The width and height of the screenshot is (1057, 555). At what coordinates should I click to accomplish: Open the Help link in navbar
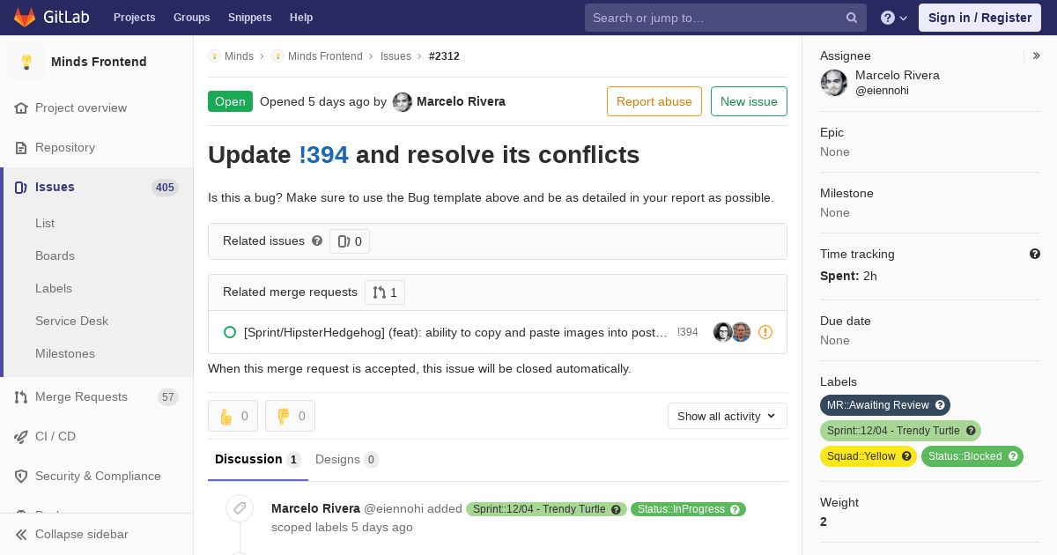pyautogui.click(x=301, y=18)
